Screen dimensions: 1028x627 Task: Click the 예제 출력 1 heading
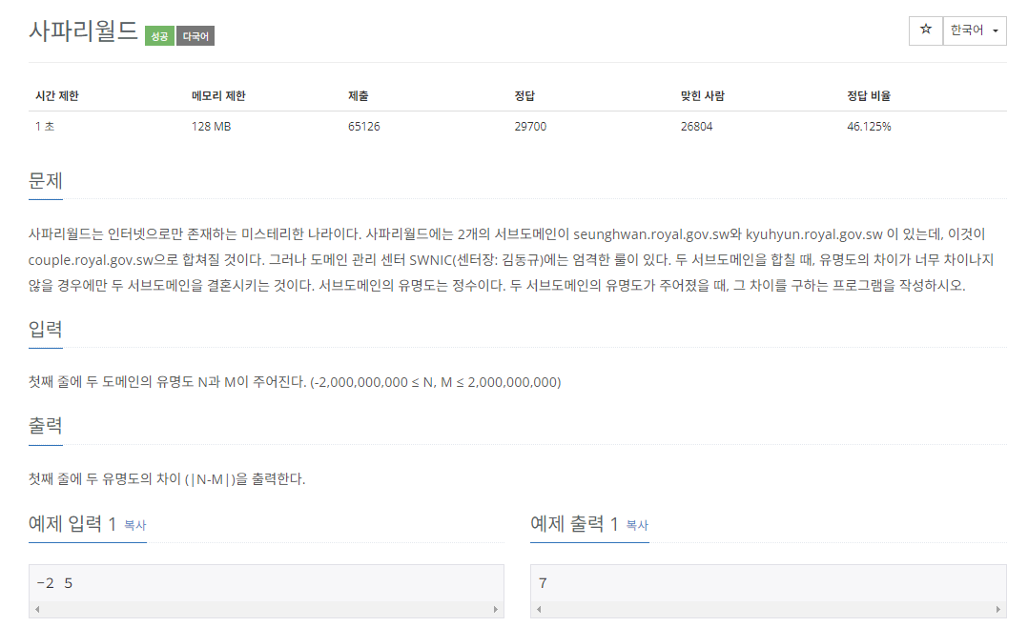574,523
